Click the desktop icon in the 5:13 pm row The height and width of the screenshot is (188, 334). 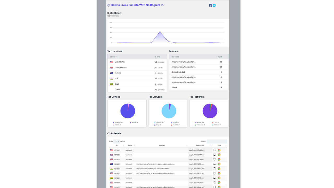pyautogui.click(x=214, y=159)
